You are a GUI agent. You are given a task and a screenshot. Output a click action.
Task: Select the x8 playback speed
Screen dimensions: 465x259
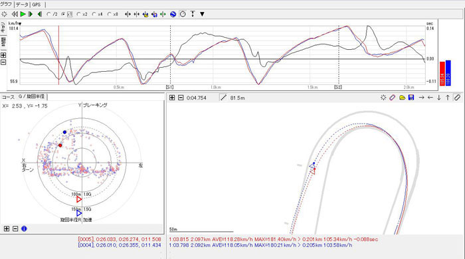point(113,14)
